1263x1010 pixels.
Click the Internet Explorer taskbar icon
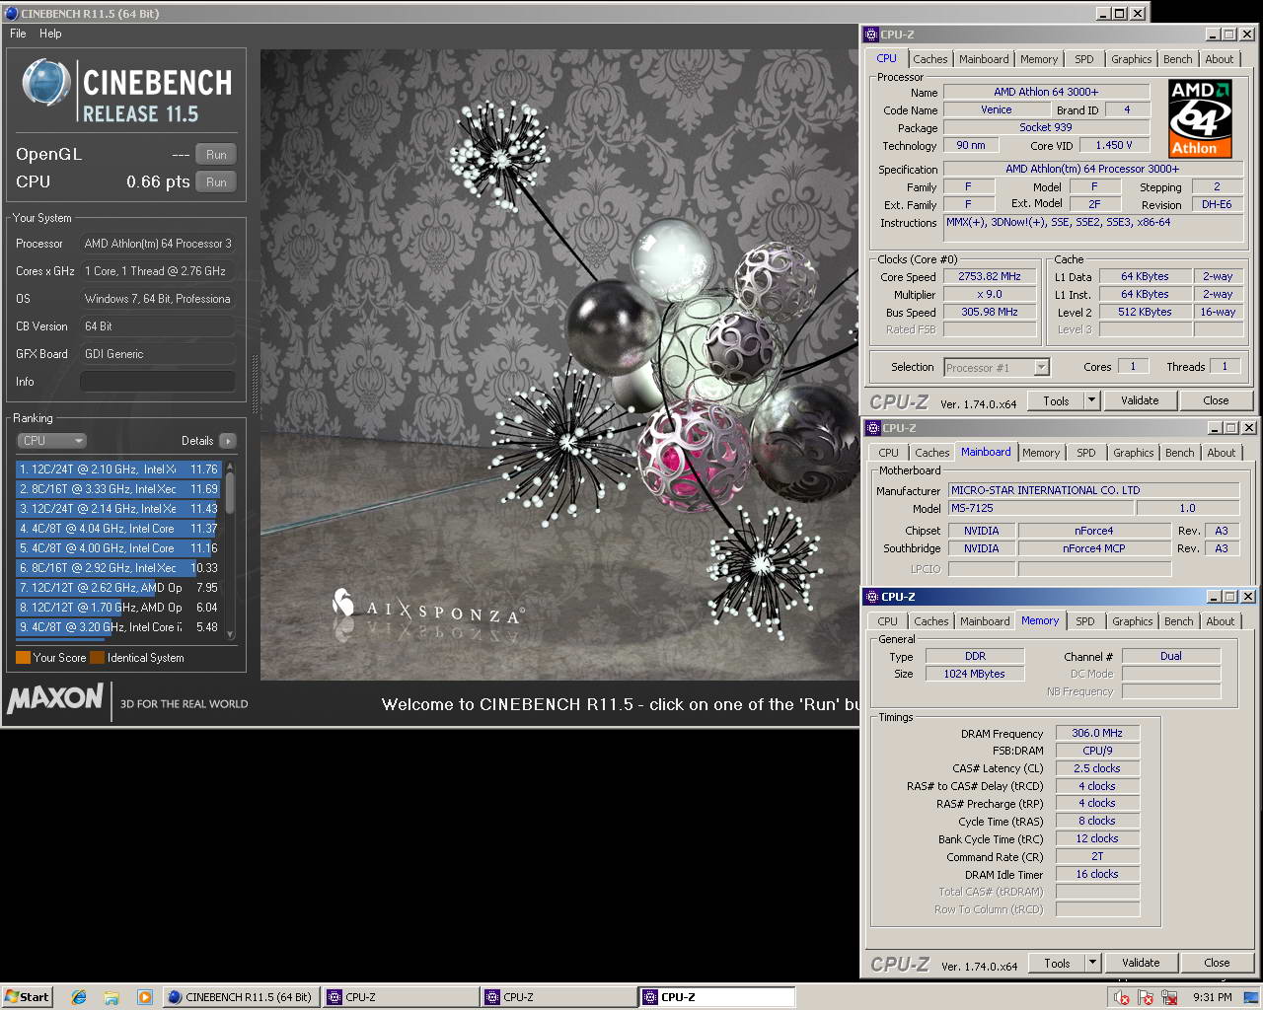point(79,997)
